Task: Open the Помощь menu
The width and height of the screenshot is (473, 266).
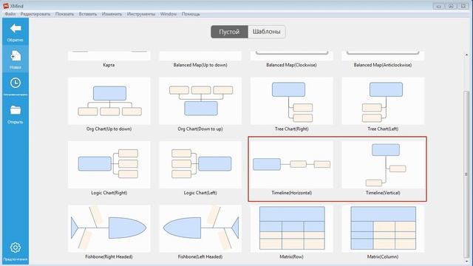Action: click(x=191, y=14)
